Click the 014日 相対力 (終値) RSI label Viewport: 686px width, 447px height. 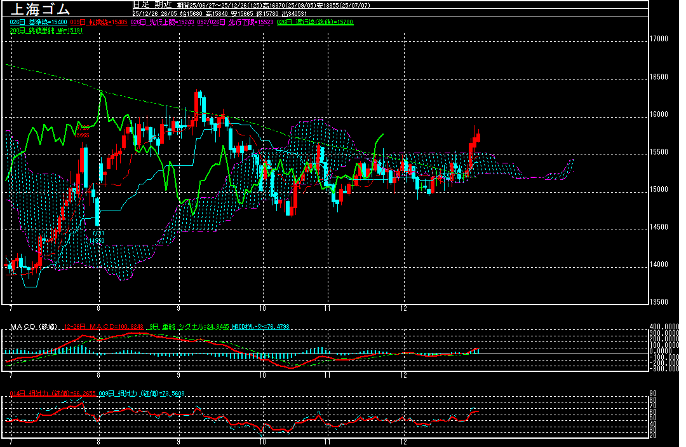click(53, 394)
